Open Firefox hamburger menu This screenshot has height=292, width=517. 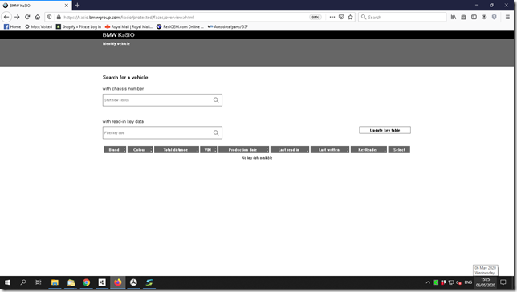click(x=507, y=17)
